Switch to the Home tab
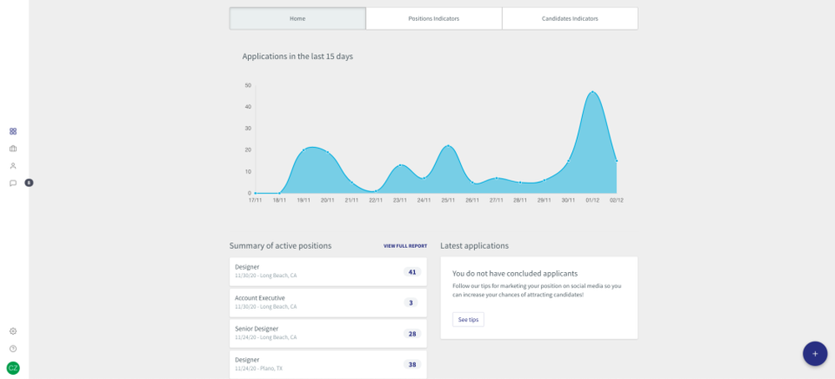This screenshot has height=379, width=835. click(x=297, y=18)
